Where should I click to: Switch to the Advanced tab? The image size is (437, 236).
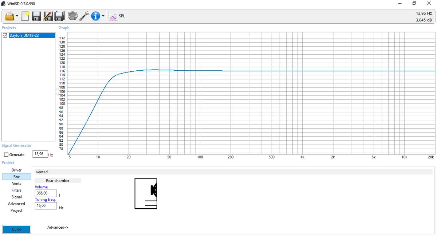click(x=16, y=204)
